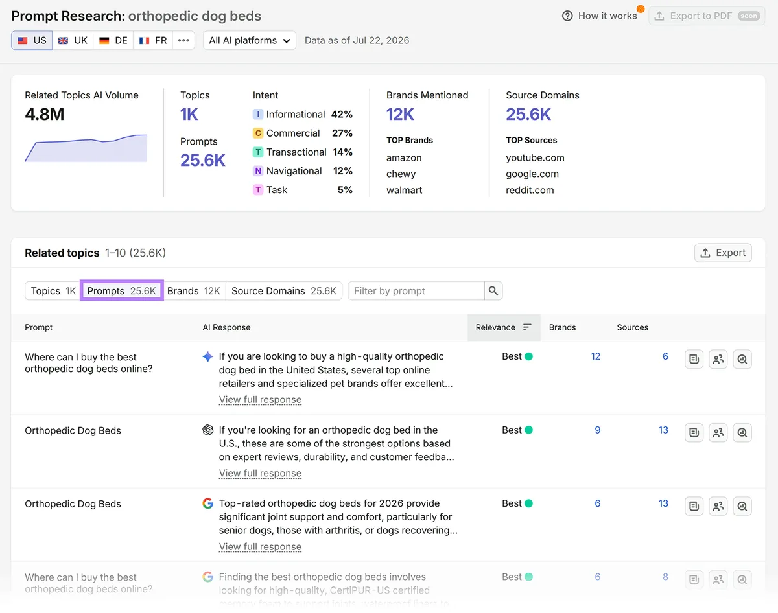
Task: Switch to the DE country database
Action: click(x=113, y=40)
